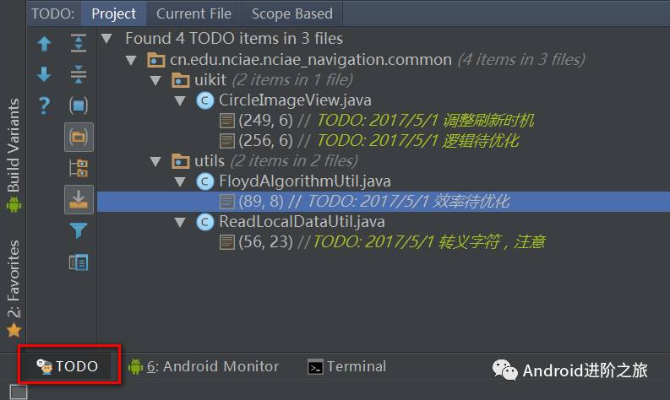This screenshot has width=670, height=400.
Task: Click the Next TODO down arrow
Action: pos(44,74)
